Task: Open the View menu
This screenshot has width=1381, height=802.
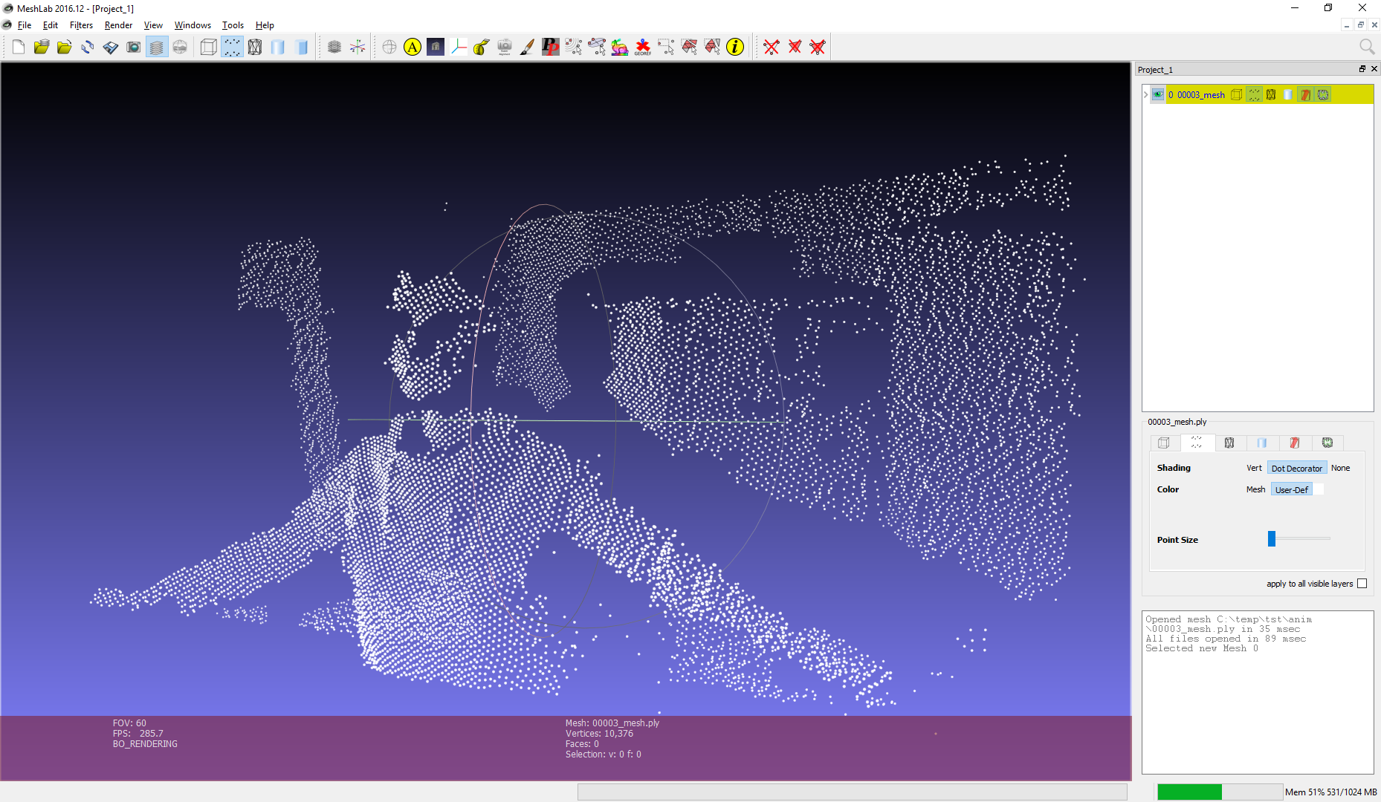Action: pyautogui.click(x=153, y=25)
